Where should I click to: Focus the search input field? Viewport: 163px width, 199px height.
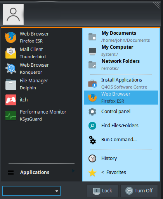pos(31,191)
